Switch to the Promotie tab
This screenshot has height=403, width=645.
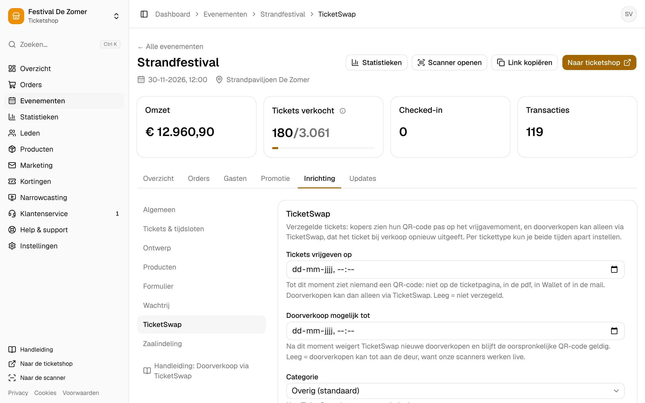coord(275,178)
